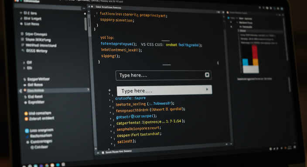Open the editor tab above the code area
Viewport: 307px width, 167px height.
point(108,7)
